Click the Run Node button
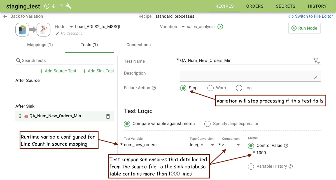 click(x=304, y=28)
